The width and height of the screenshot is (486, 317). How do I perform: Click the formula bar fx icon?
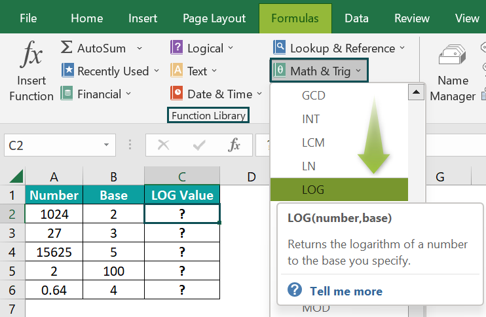coord(234,145)
